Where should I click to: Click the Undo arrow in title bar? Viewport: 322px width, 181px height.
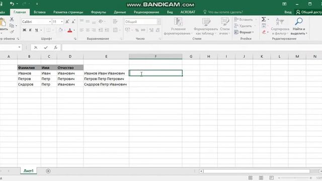click(x=12, y=4)
